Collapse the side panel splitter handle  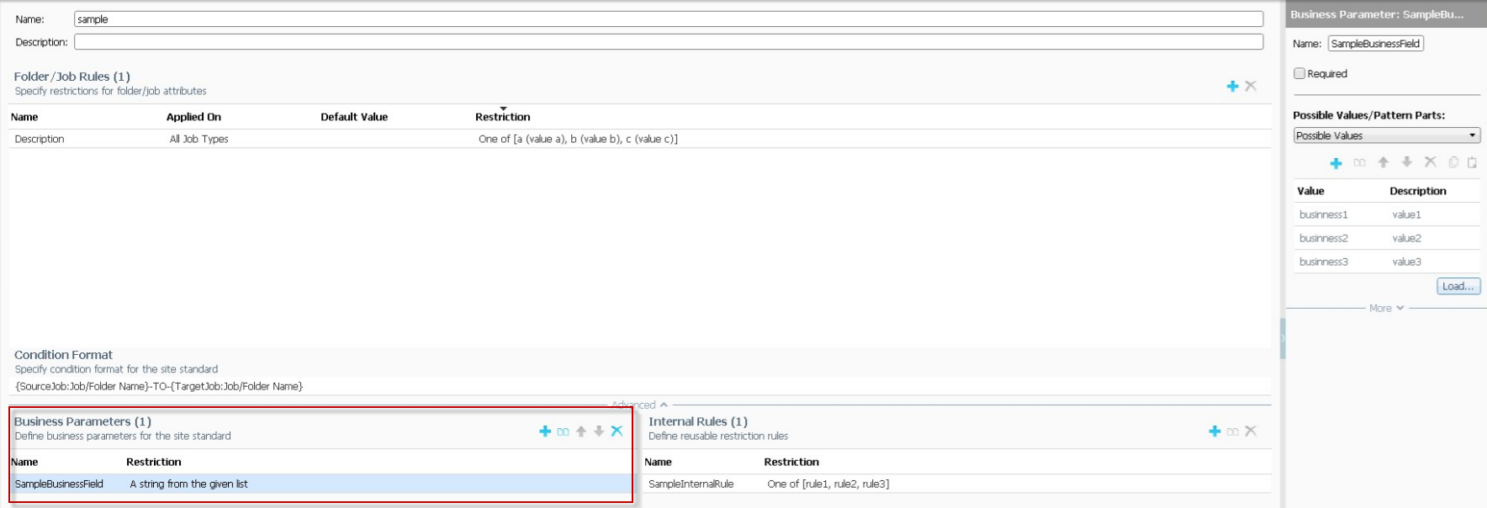pyautogui.click(x=1283, y=338)
